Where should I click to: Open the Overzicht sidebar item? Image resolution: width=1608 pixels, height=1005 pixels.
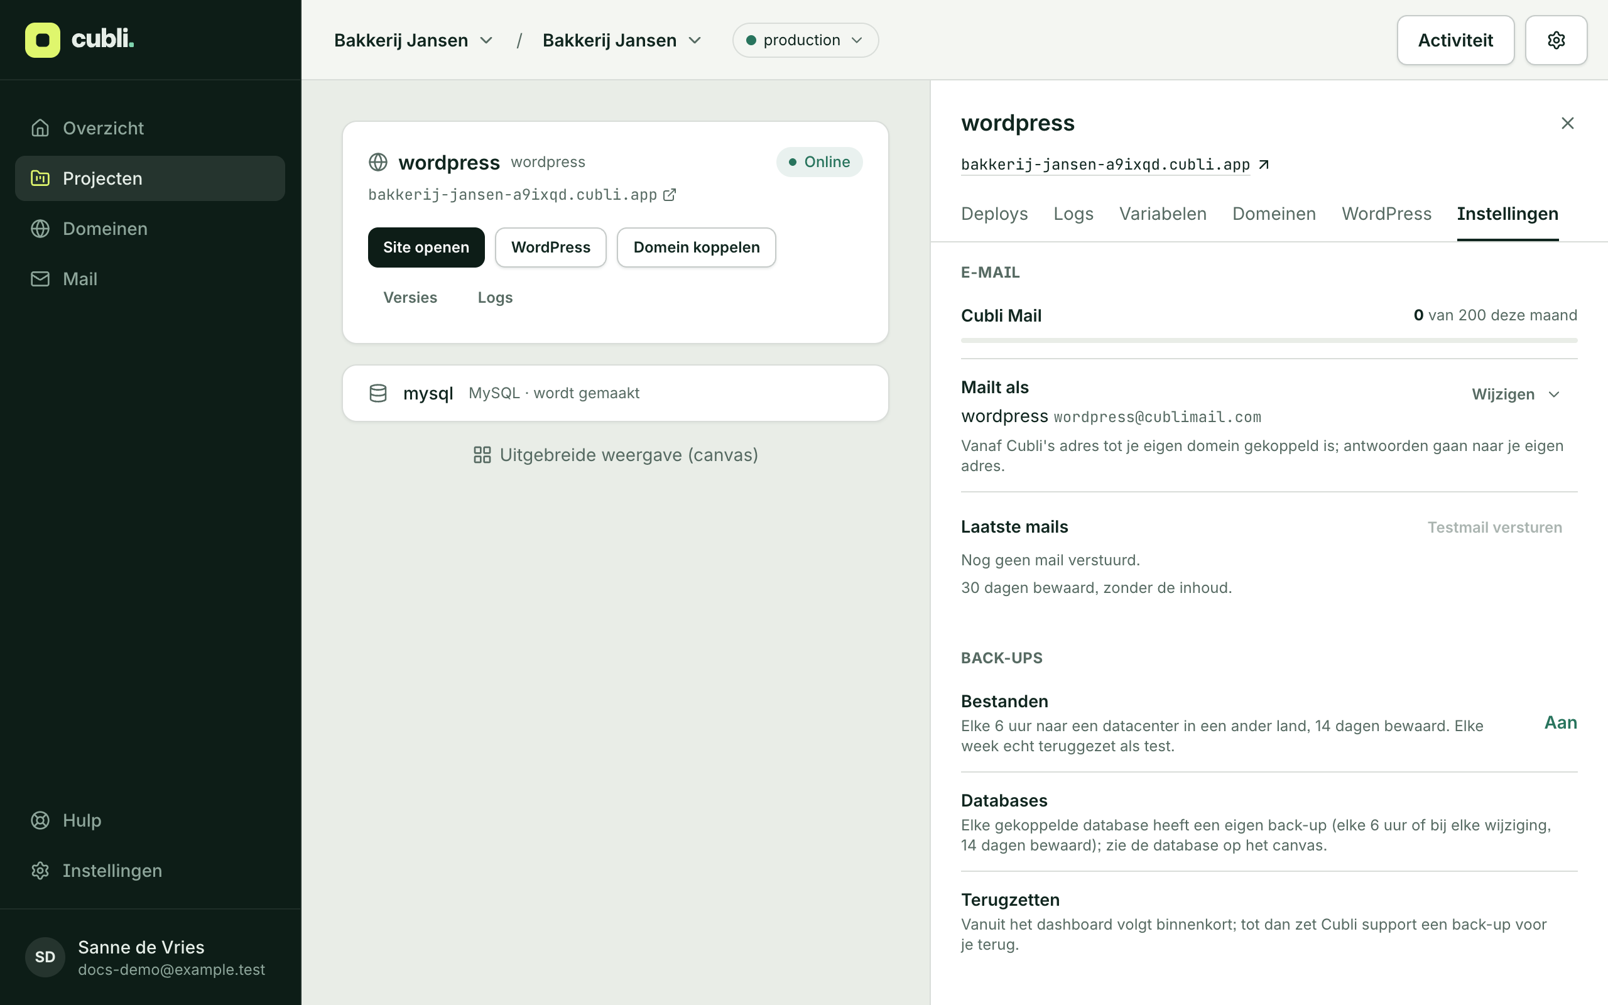[x=150, y=128]
